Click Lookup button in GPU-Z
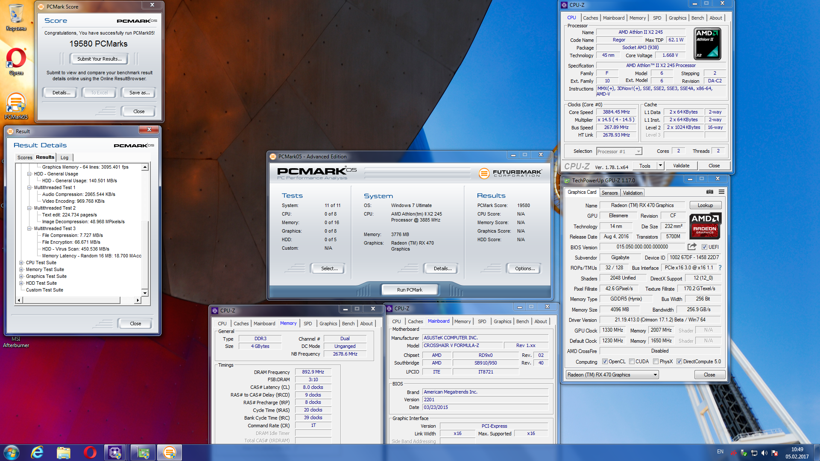The image size is (820, 461). [705, 205]
